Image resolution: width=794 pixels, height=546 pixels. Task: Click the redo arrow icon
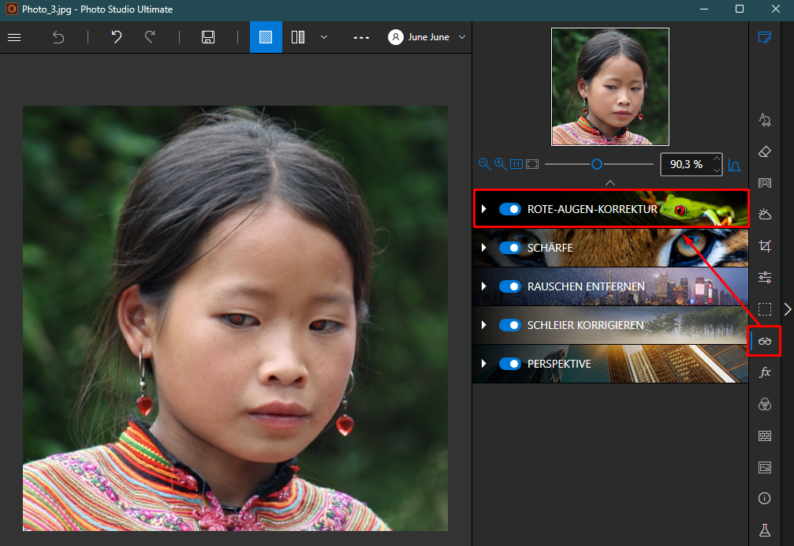pos(150,37)
